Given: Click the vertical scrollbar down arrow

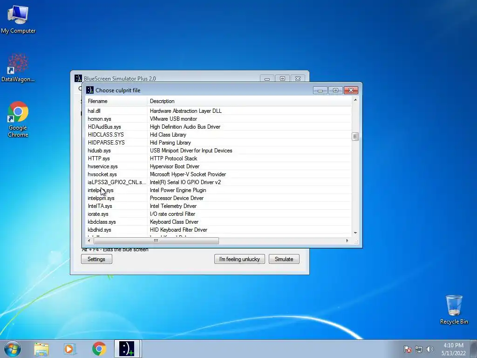Looking at the screenshot, I should point(355,233).
